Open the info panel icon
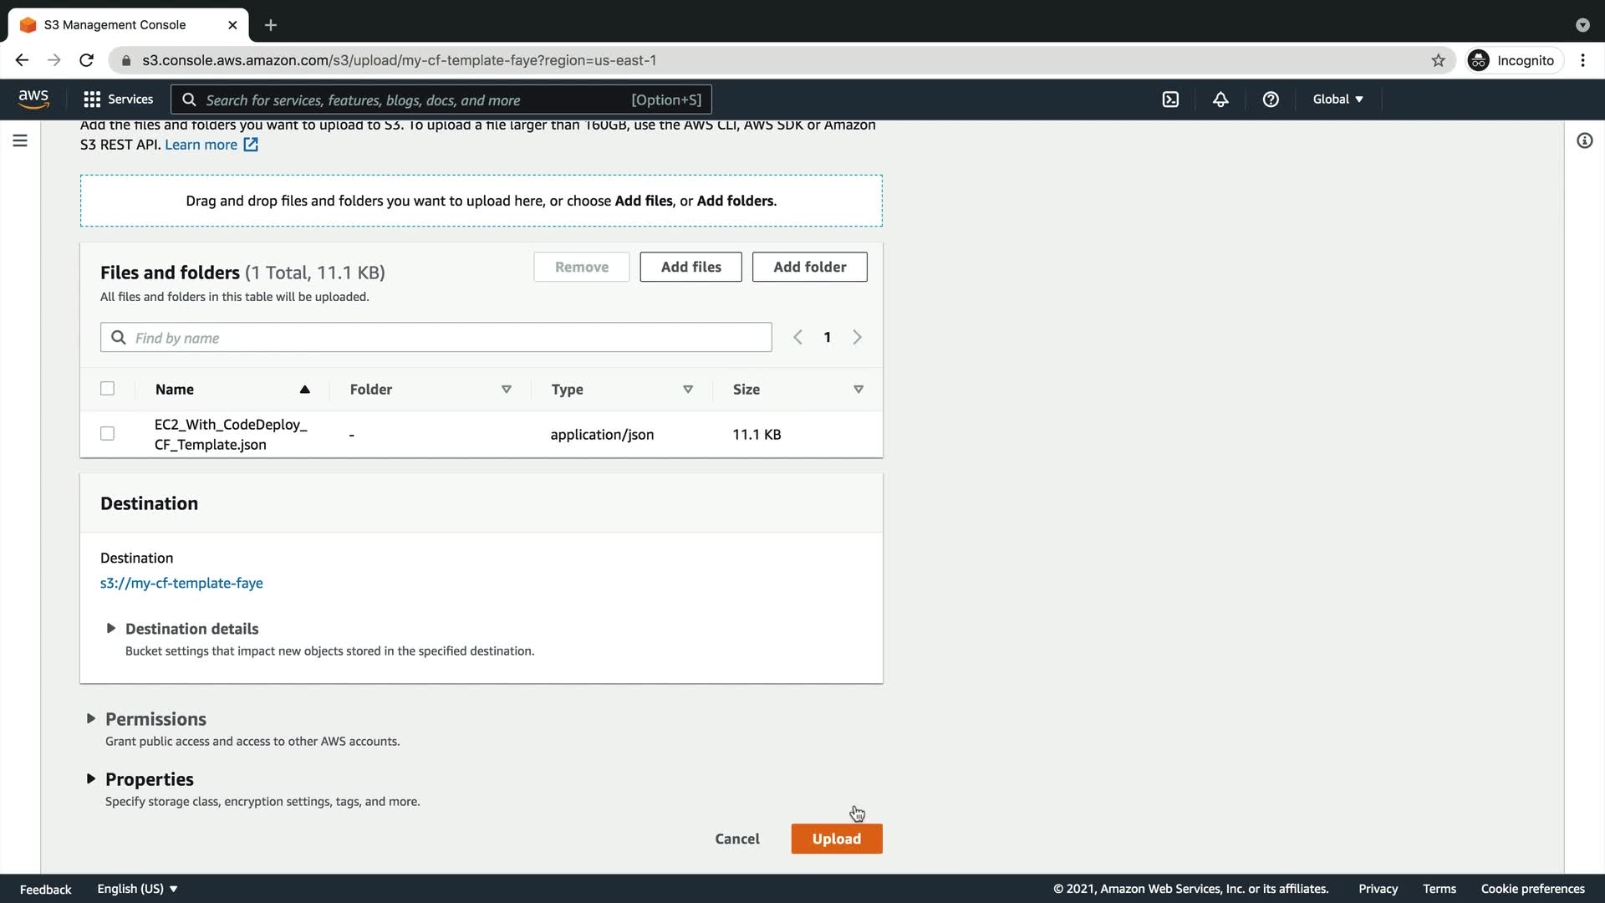Image resolution: width=1605 pixels, height=903 pixels. [1584, 140]
